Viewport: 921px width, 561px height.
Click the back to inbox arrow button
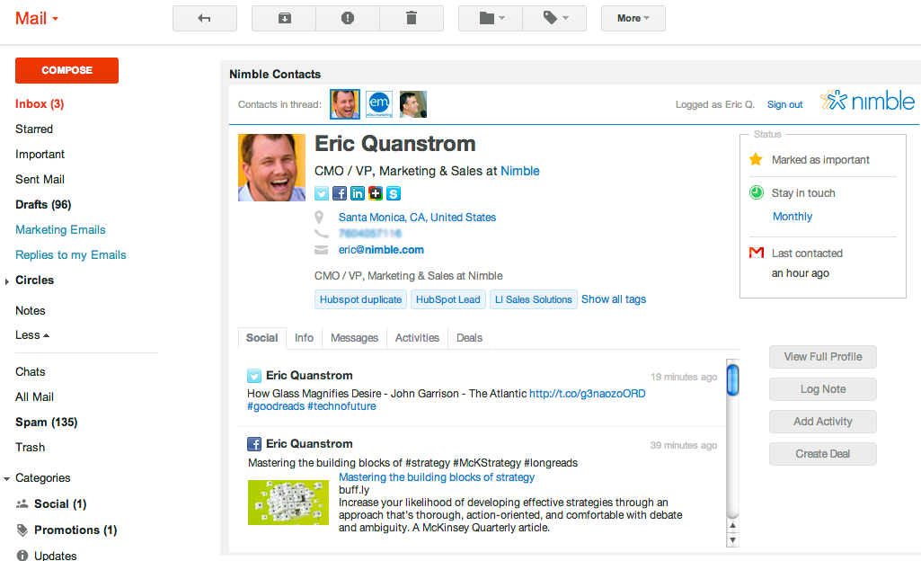point(204,18)
